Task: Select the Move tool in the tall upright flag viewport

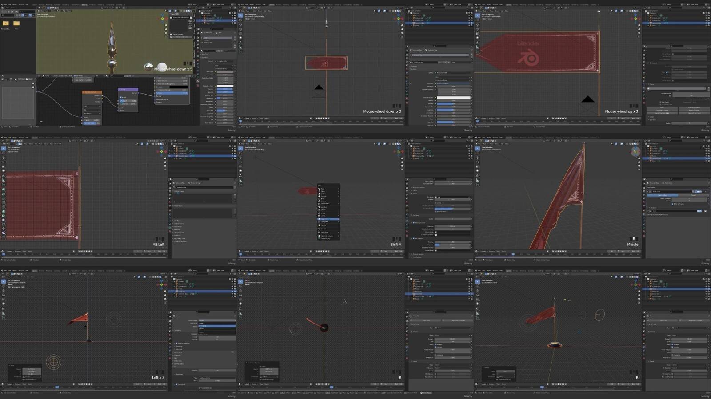Action: coord(478,158)
